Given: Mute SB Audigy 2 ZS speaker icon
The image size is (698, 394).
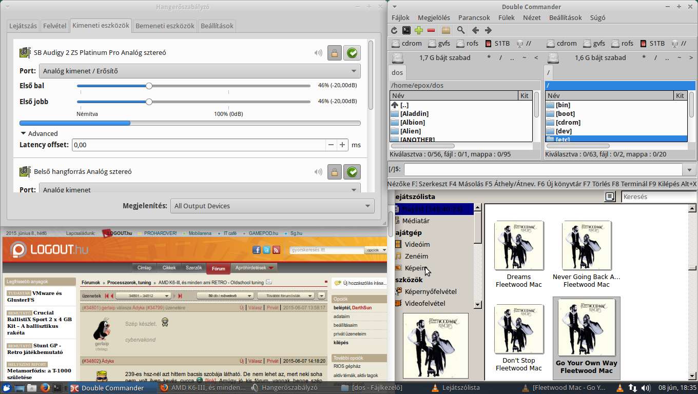Looking at the screenshot, I should pyautogui.click(x=318, y=53).
